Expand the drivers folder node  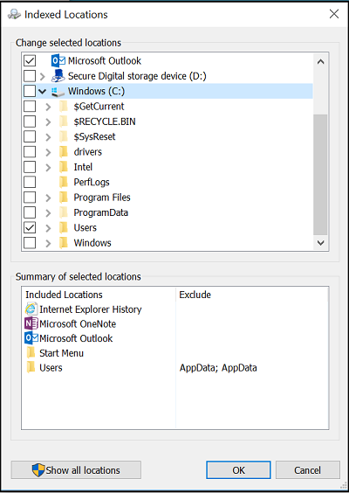[48, 152]
